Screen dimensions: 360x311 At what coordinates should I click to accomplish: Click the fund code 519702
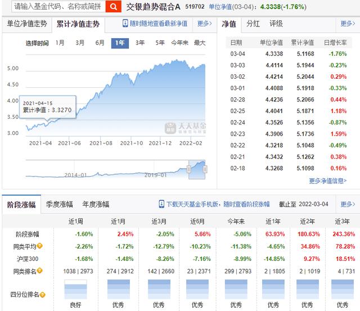195,7
